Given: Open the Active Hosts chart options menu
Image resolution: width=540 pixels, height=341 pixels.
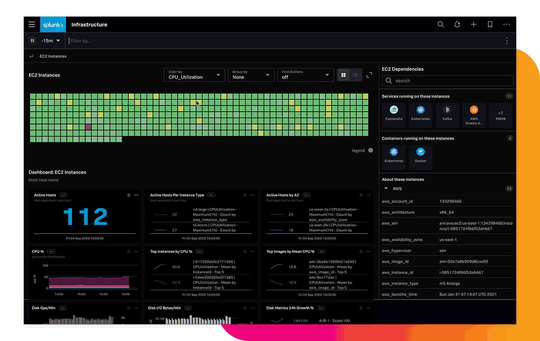Looking at the screenshot, I should tap(137, 195).
